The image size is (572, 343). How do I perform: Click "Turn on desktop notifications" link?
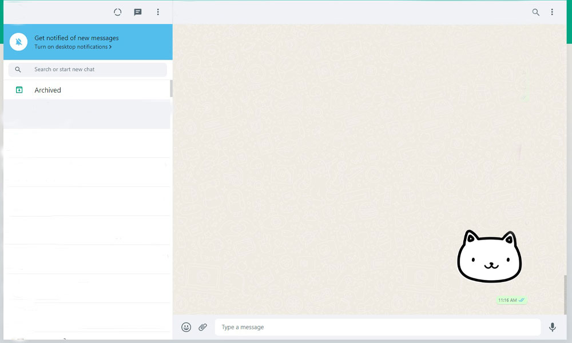point(71,47)
